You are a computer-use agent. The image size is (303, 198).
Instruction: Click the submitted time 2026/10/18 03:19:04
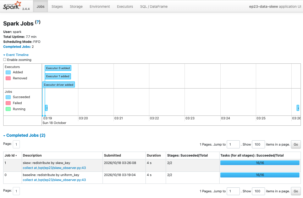click(120, 175)
